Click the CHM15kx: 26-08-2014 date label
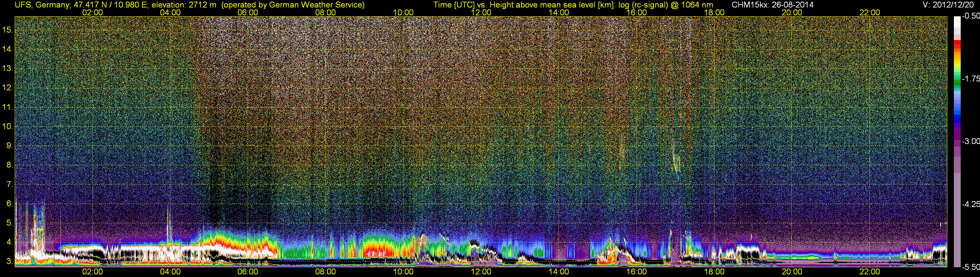The height and width of the screenshot is (277, 980). click(x=772, y=5)
